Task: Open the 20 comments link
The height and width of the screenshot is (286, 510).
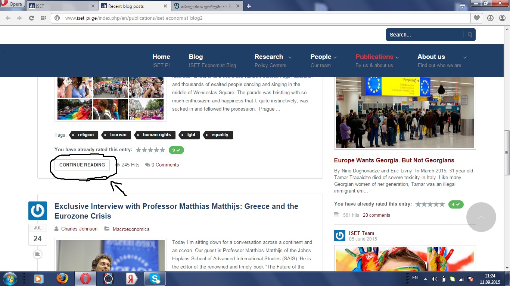Action: pos(376,215)
